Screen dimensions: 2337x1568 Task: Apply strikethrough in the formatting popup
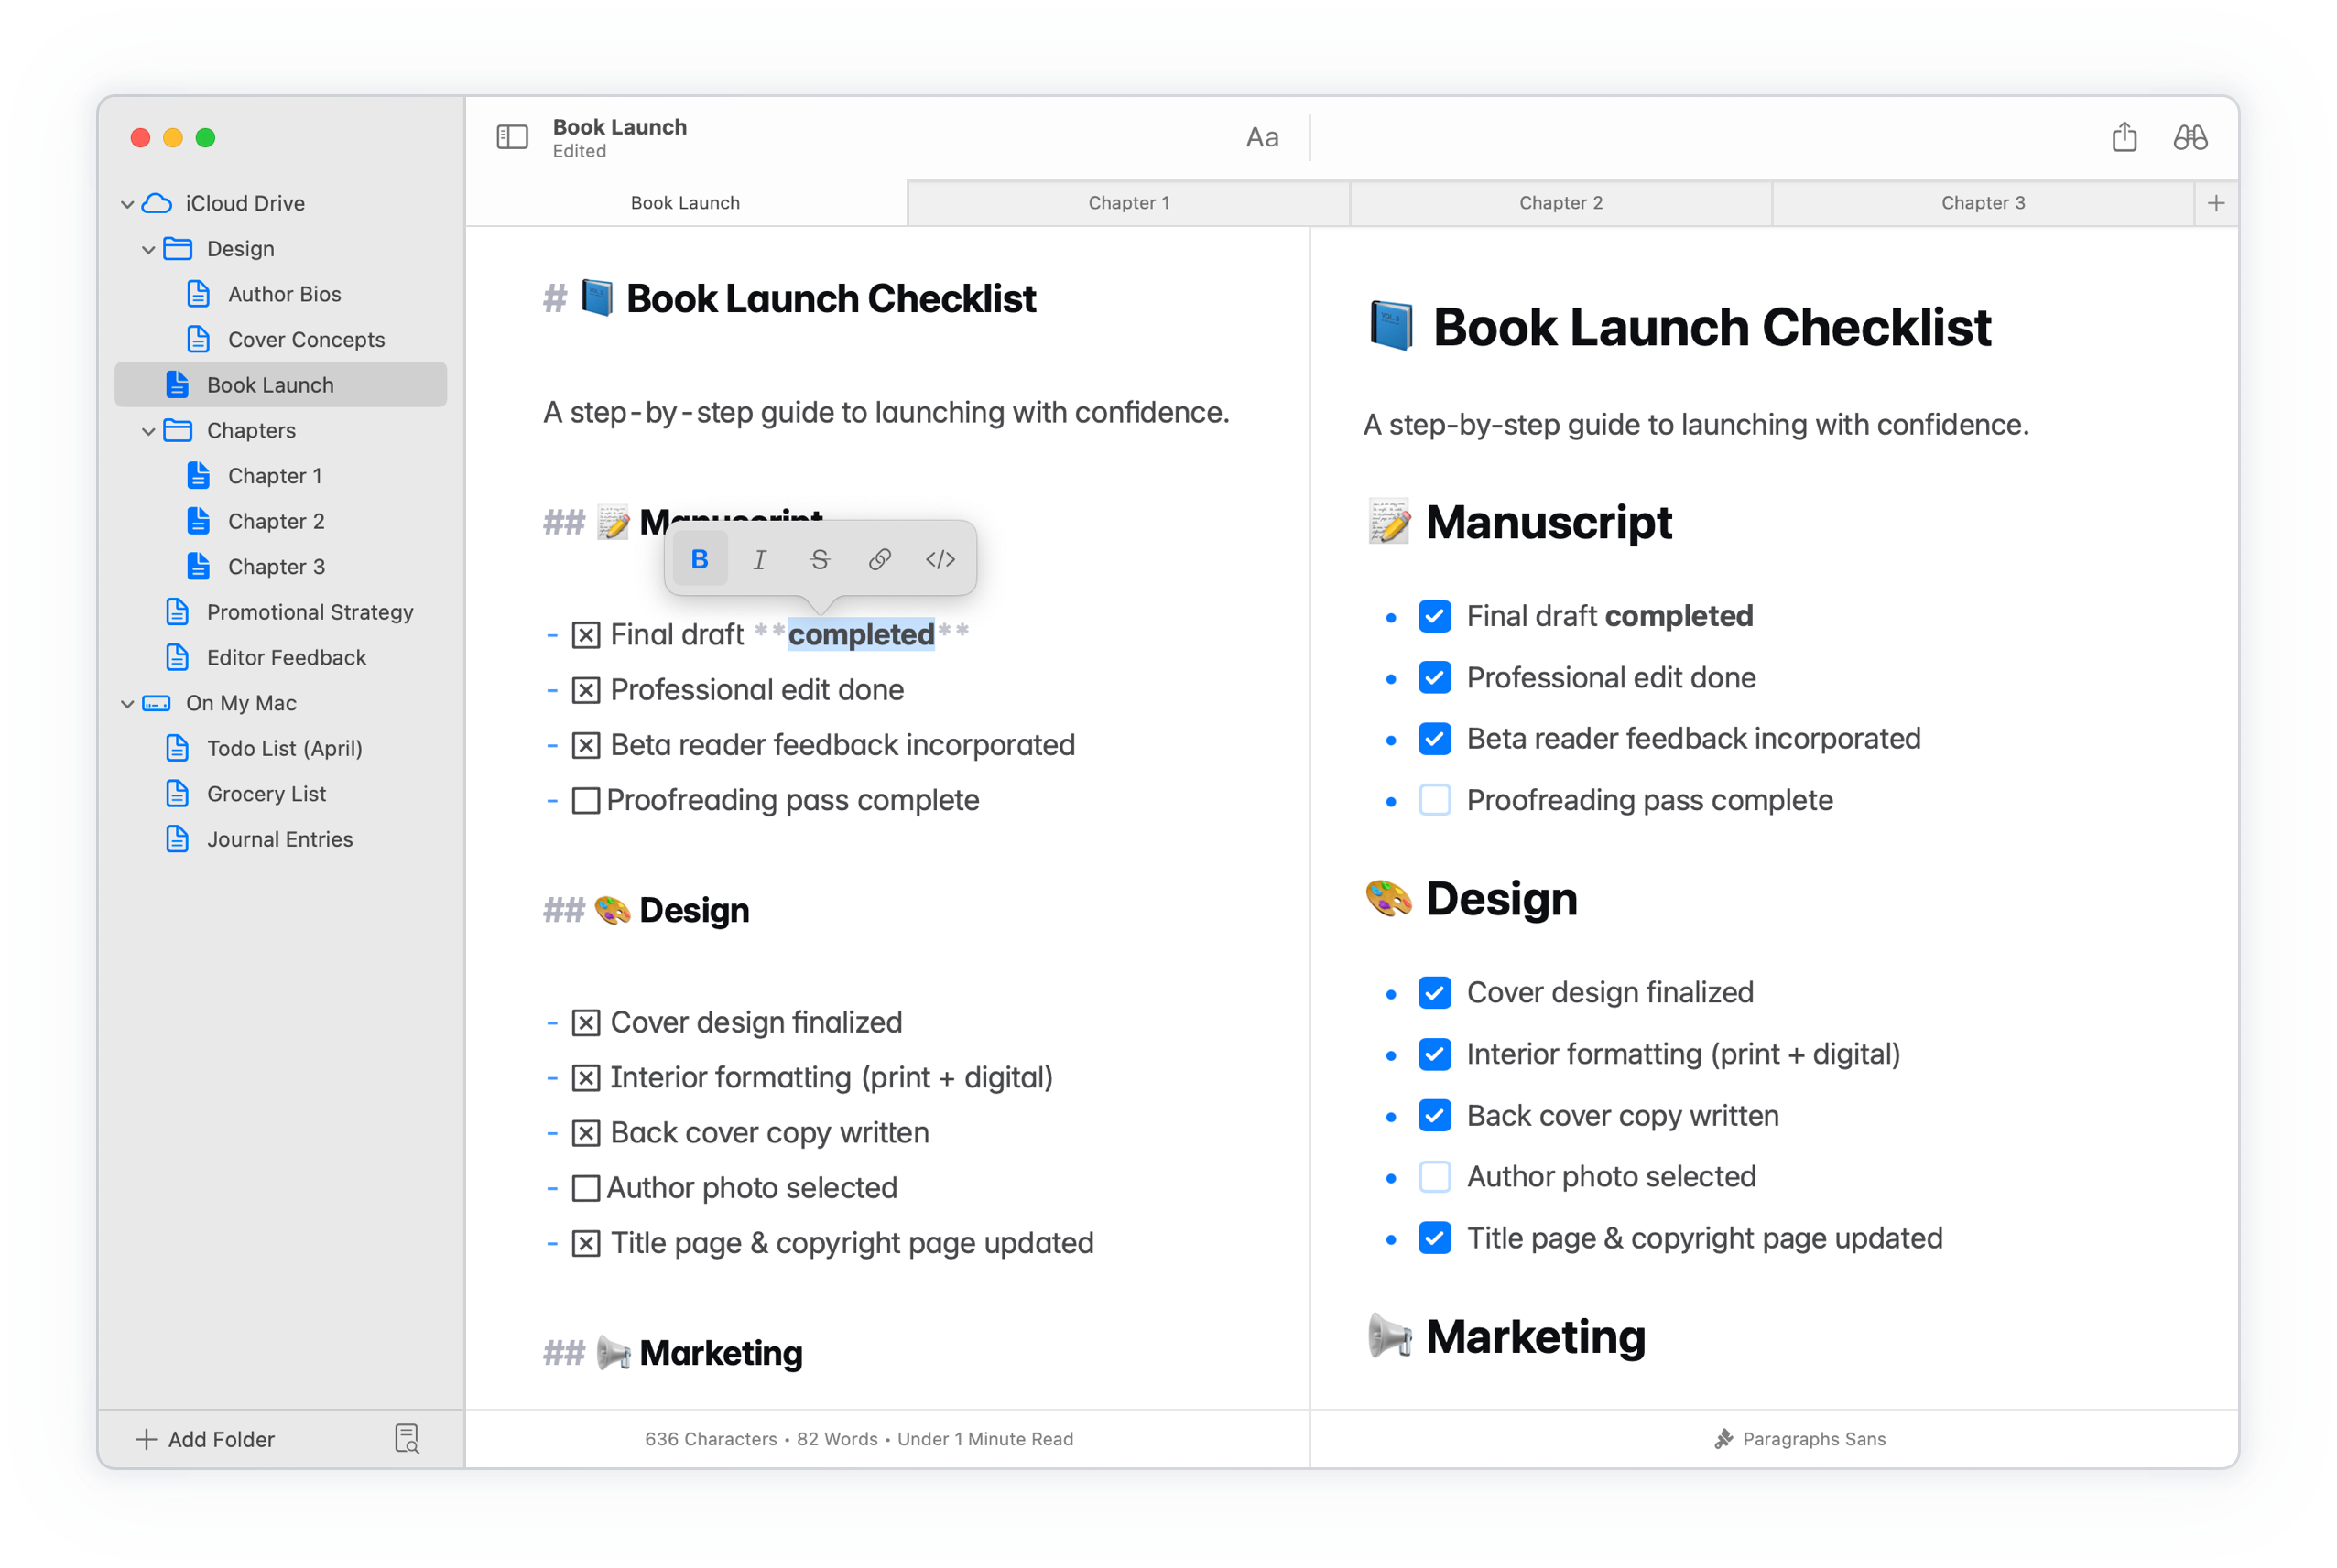coord(820,559)
